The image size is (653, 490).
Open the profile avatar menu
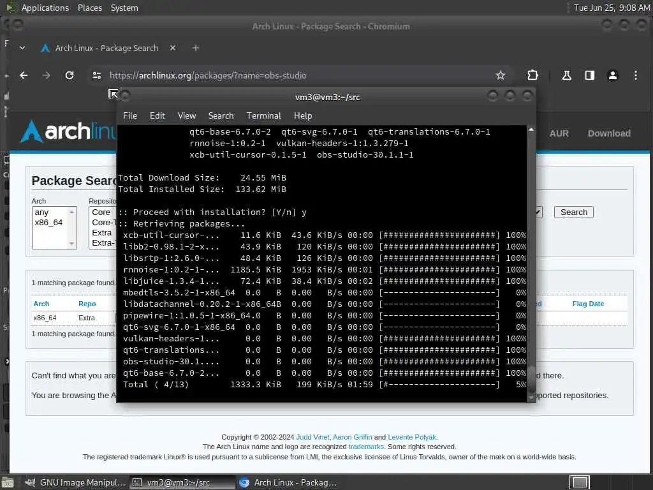click(613, 75)
